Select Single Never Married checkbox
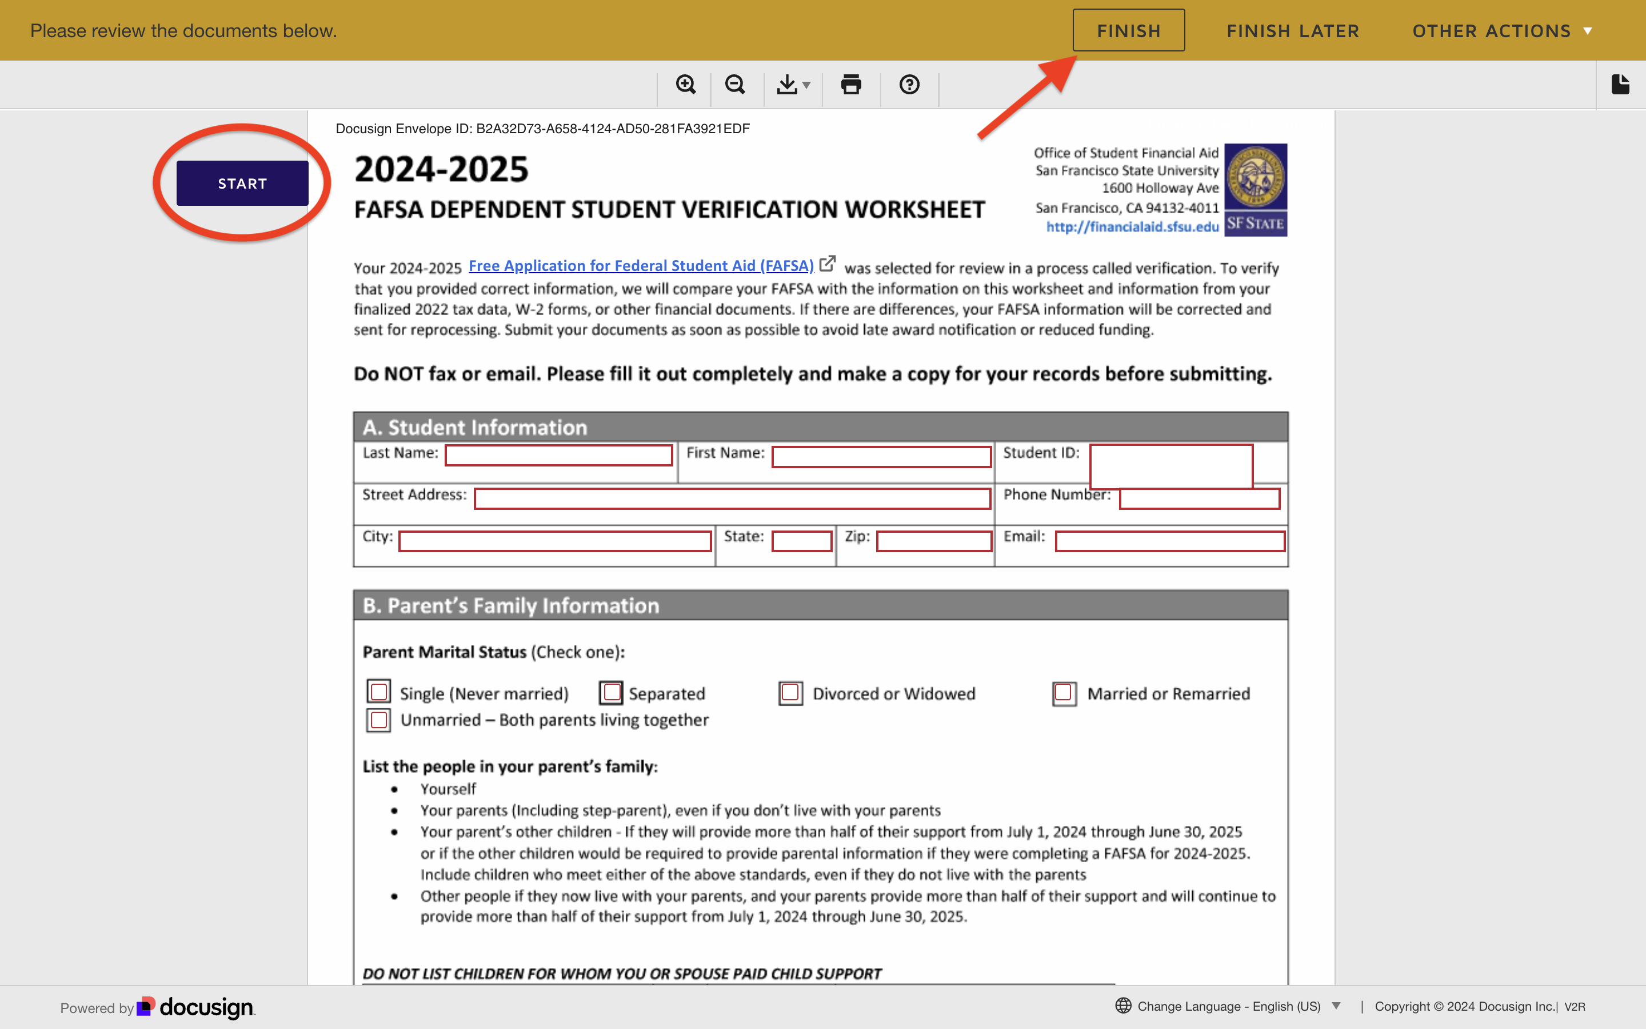The height and width of the screenshot is (1029, 1646). pos(378,692)
